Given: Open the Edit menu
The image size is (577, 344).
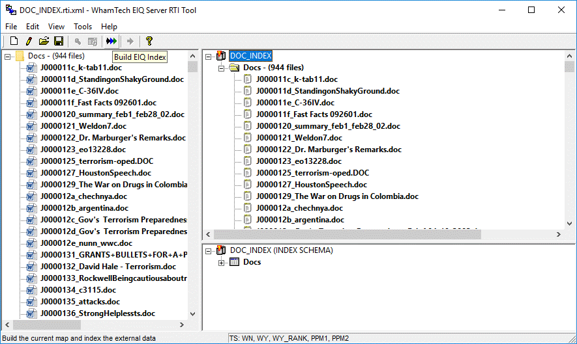Looking at the screenshot, I should (x=33, y=27).
